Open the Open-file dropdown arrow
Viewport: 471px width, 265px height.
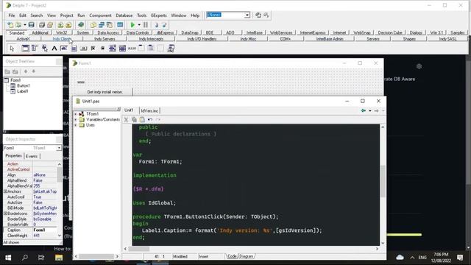click(24, 25)
